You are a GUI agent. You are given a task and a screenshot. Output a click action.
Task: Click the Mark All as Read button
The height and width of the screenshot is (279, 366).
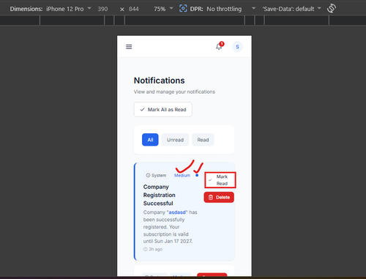(163, 110)
